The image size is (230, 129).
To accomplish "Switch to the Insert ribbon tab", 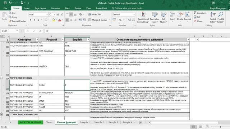I will (x=27, y=8).
